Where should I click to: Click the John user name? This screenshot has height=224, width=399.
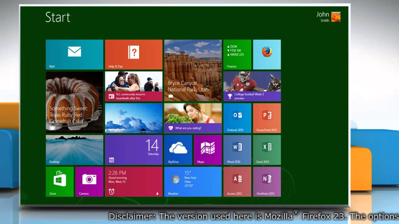click(x=323, y=14)
